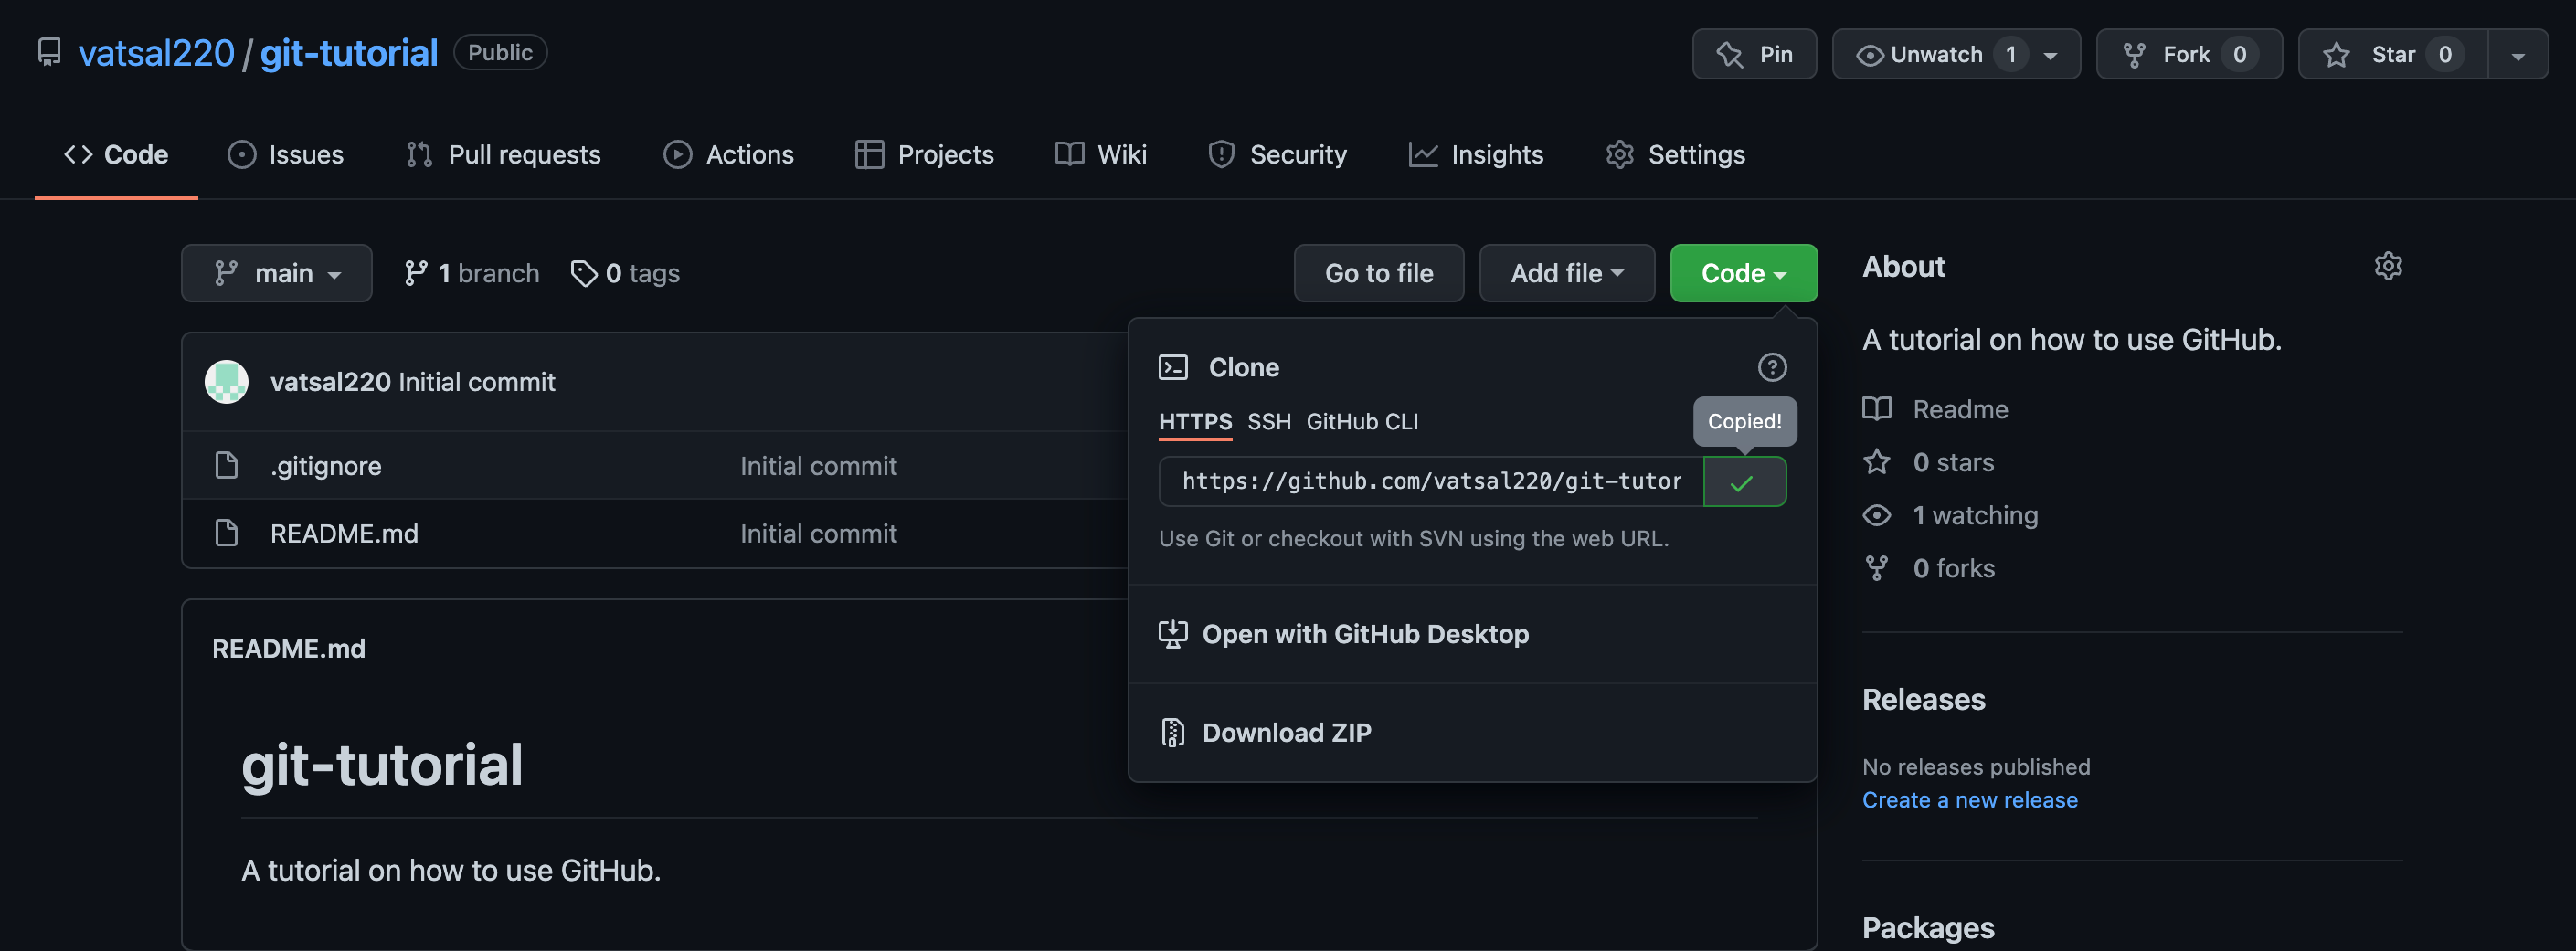Open the Issues tab
Image resolution: width=2576 pixels, height=951 pixels.
285,154
